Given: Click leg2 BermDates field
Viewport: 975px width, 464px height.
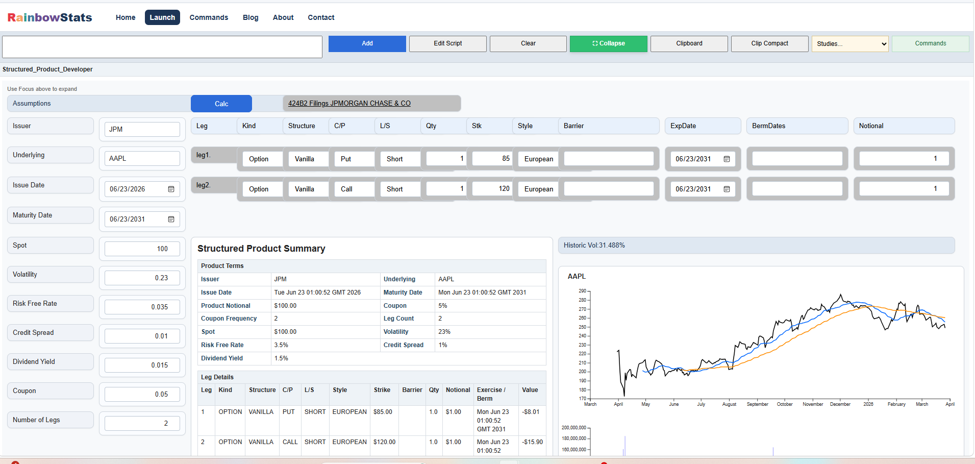Looking at the screenshot, I should pyautogui.click(x=797, y=189).
